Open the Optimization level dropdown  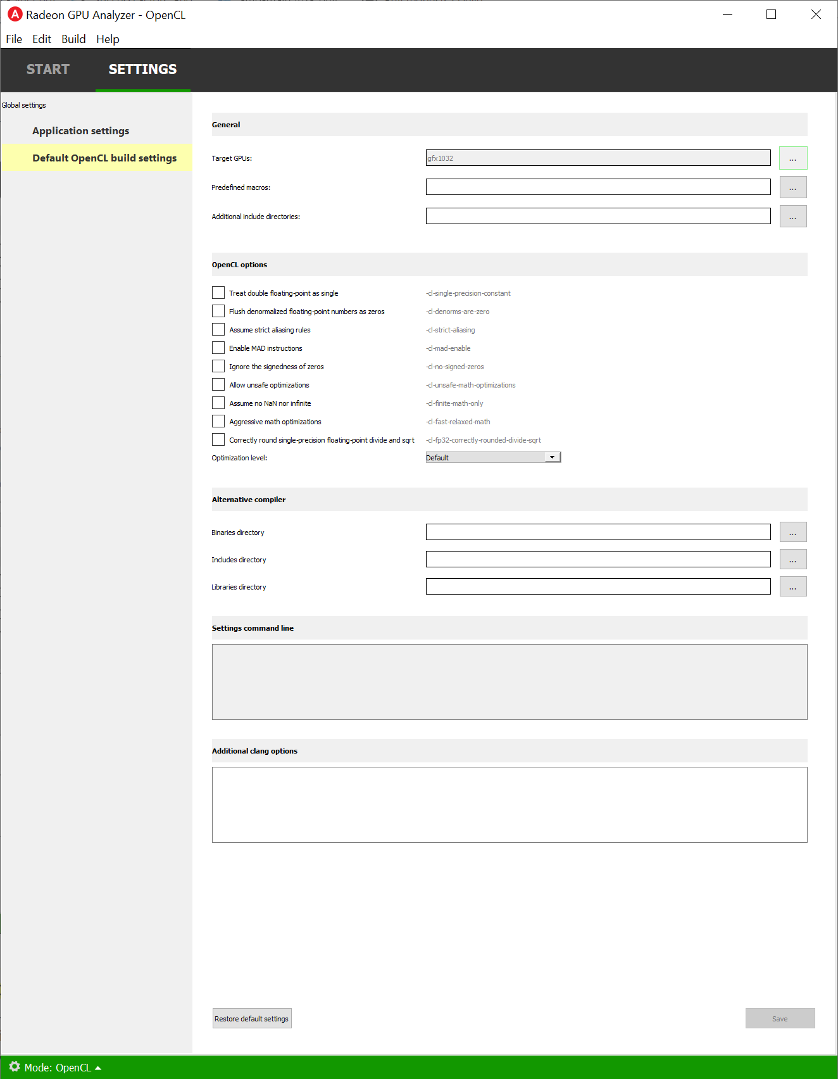click(x=493, y=457)
